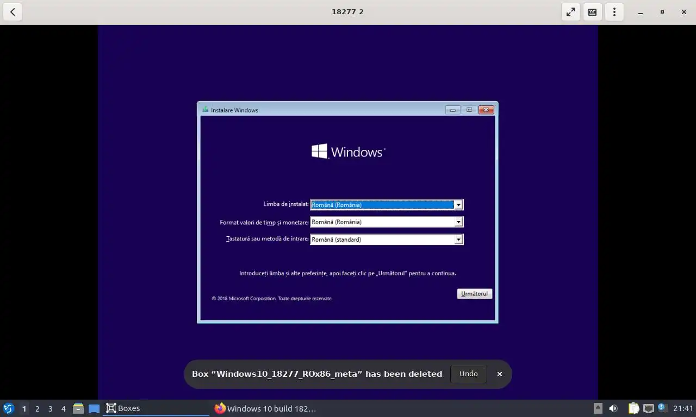The image size is (696, 417).
Task: Dismiss the box deleted notification
Action: point(500,374)
